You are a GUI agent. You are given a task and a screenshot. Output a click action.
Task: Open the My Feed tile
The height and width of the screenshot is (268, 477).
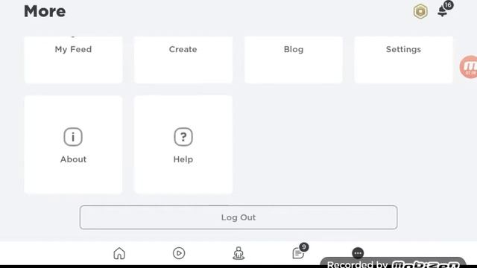pos(73,60)
